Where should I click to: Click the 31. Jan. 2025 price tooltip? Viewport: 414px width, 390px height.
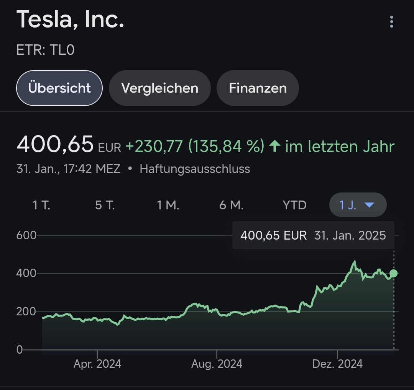(x=313, y=235)
